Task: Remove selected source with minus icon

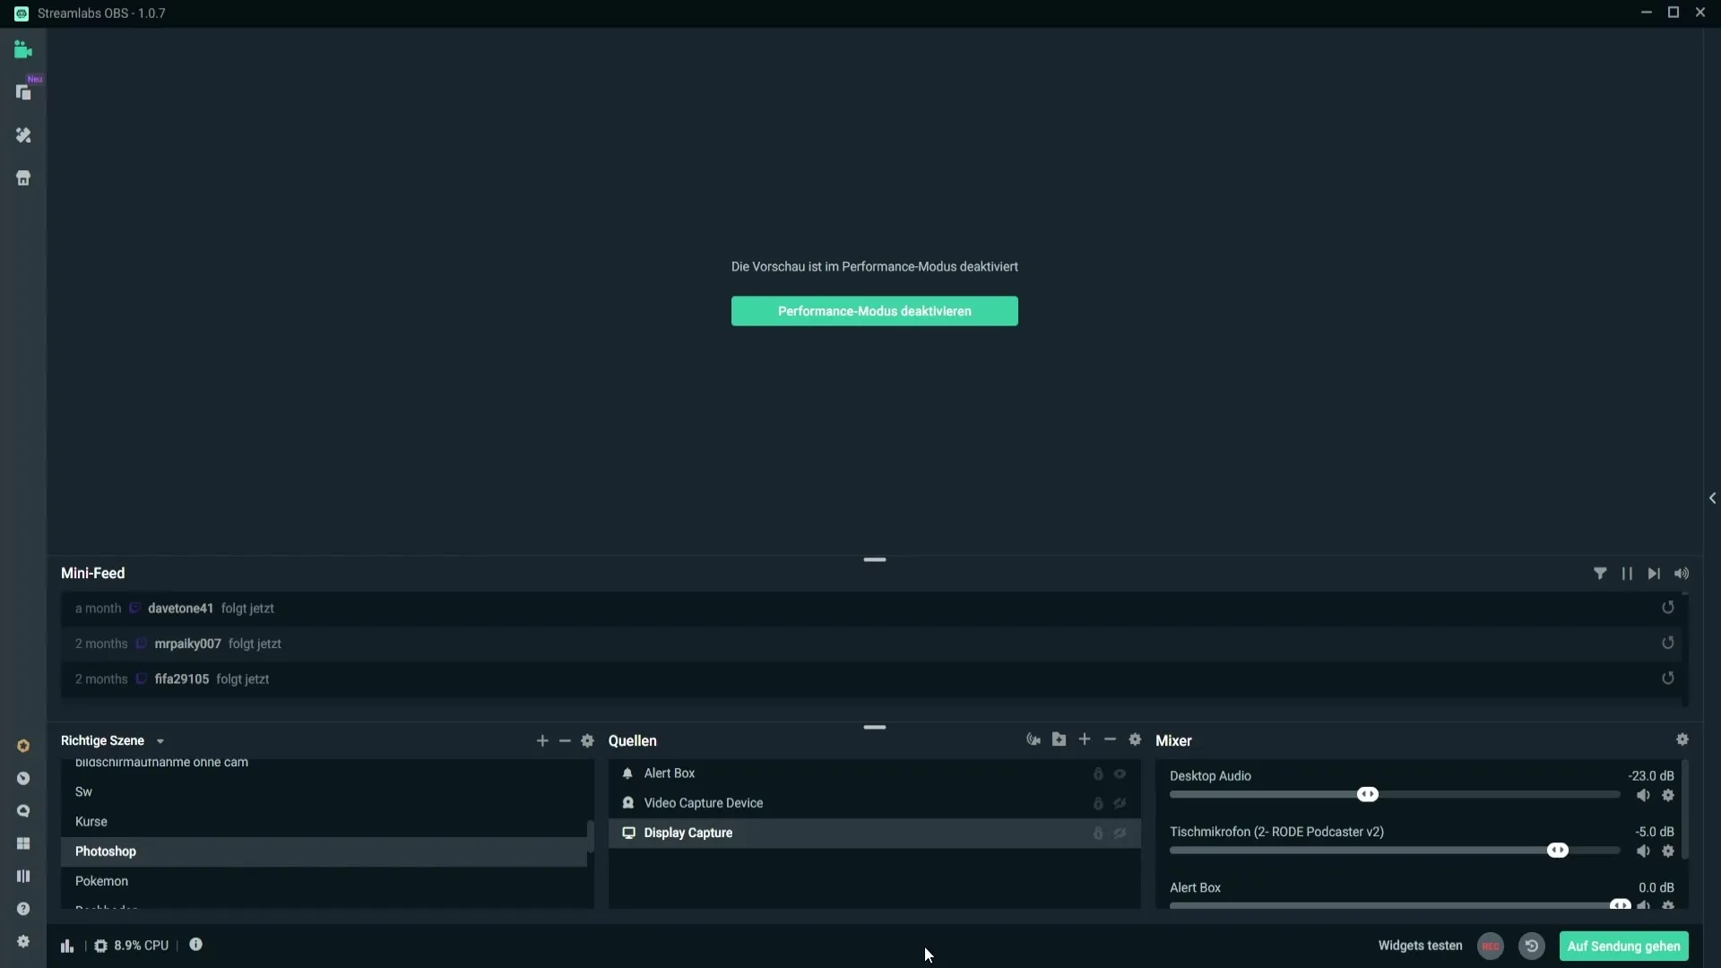Action: click(1110, 739)
